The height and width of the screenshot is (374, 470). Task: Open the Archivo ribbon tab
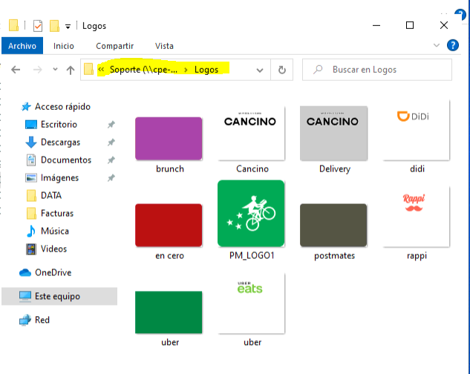22,46
